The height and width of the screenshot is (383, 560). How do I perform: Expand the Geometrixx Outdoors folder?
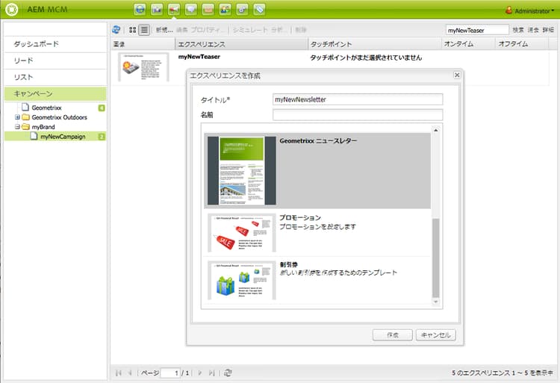point(17,117)
